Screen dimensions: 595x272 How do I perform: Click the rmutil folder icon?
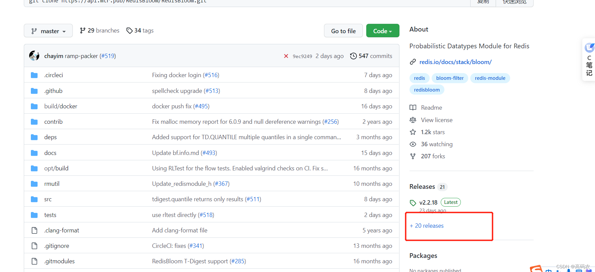(34, 184)
